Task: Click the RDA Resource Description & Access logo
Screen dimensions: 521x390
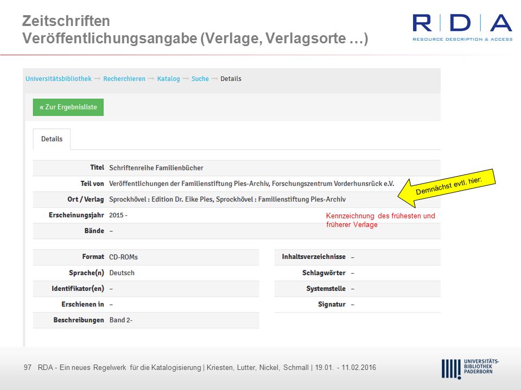Action: point(462,27)
